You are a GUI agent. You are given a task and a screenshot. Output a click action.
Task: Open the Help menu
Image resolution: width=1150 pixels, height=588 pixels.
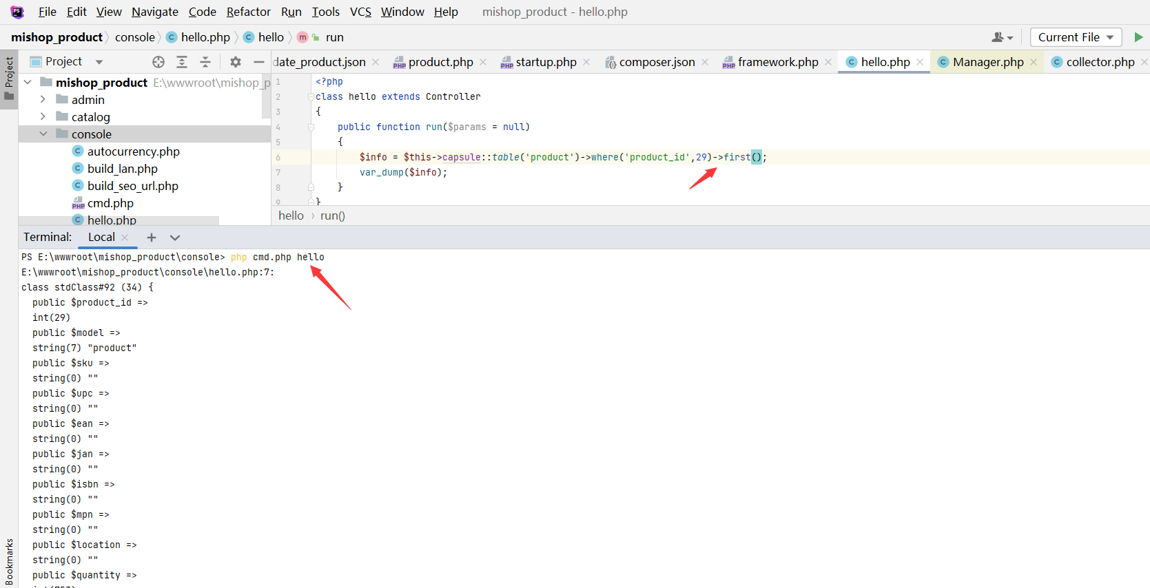(x=446, y=12)
